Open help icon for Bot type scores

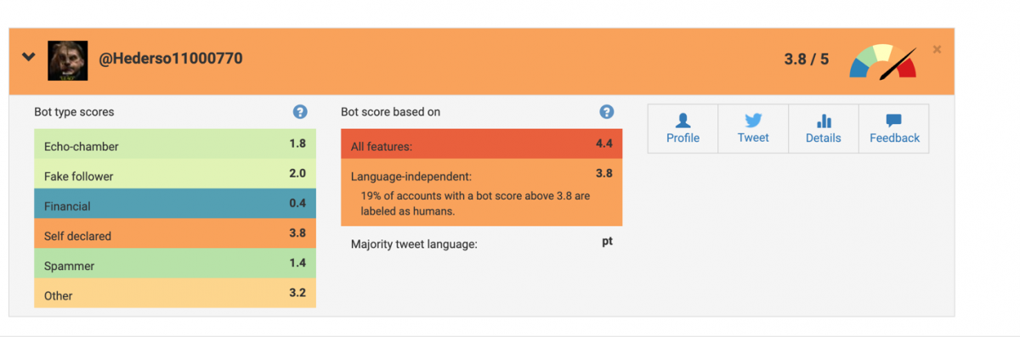(299, 111)
